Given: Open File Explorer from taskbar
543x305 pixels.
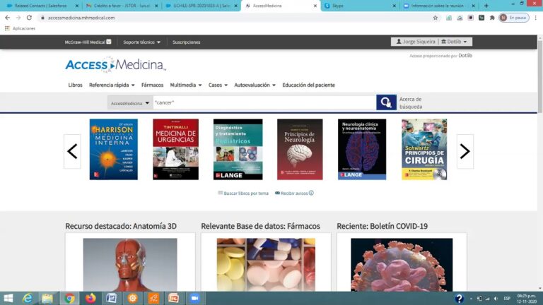Looking at the screenshot, I should pos(47,298).
